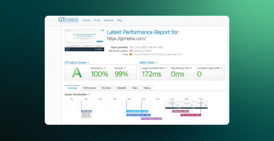Open the Waterfall tab

[x=121, y=88]
